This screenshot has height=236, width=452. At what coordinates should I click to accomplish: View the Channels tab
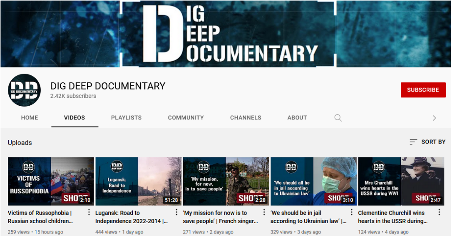coord(246,117)
